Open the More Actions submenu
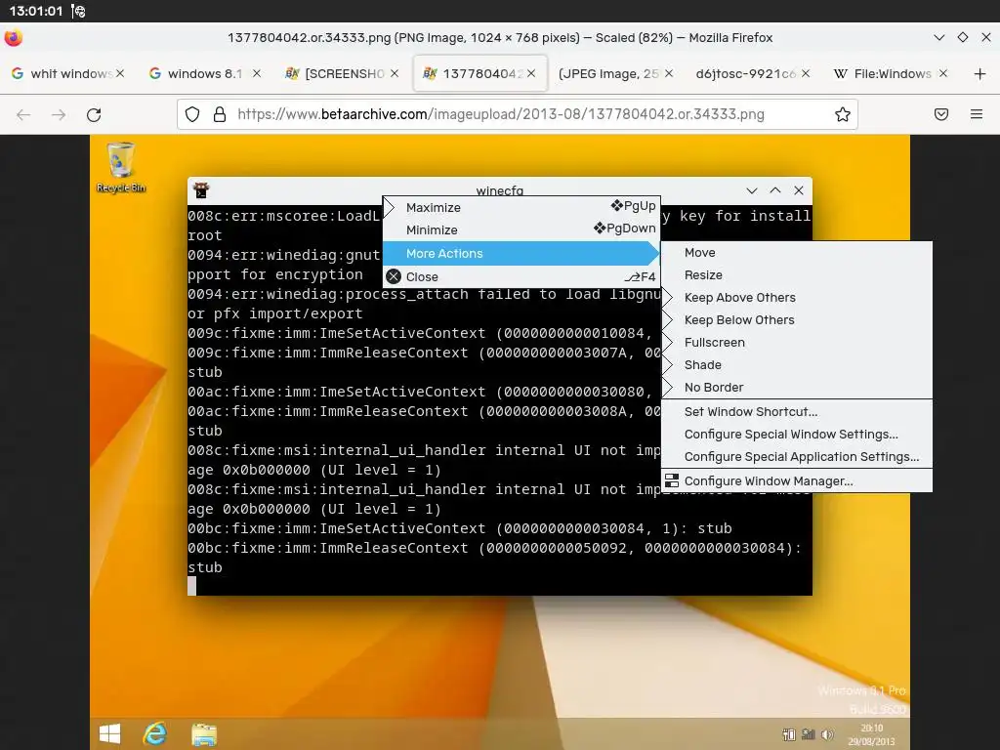1000x750 pixels. click(x=521, y=253)
